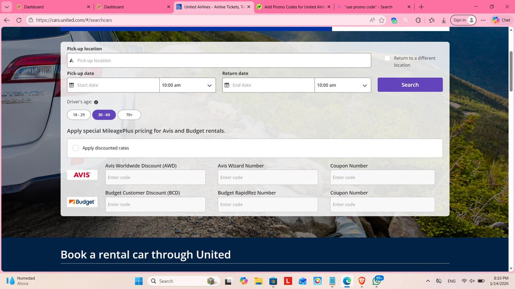
Task: Open WhatsApp from taskbar
Action: 377,281
